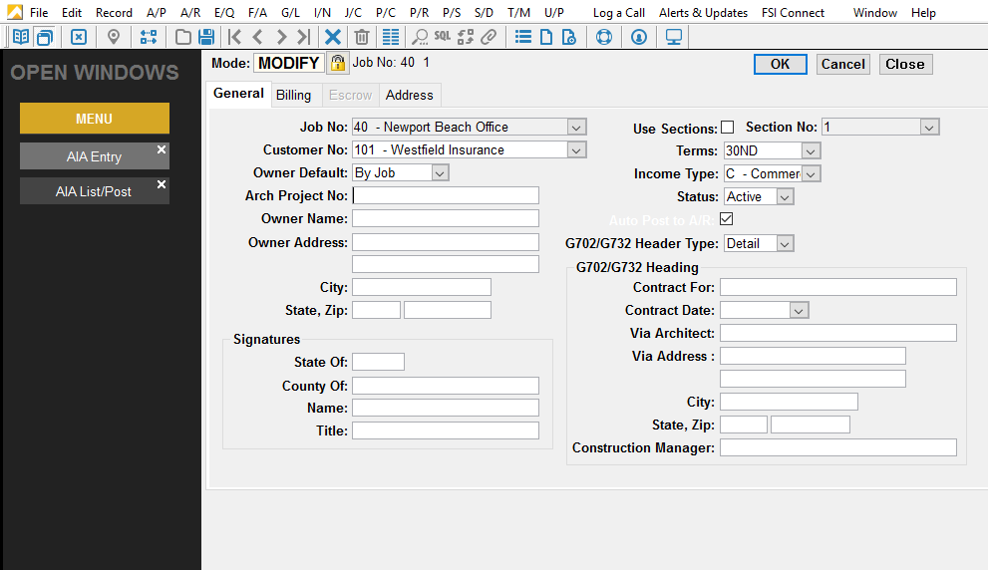
Task: Open the Customer No dropdown
Action: click(576, 150)
